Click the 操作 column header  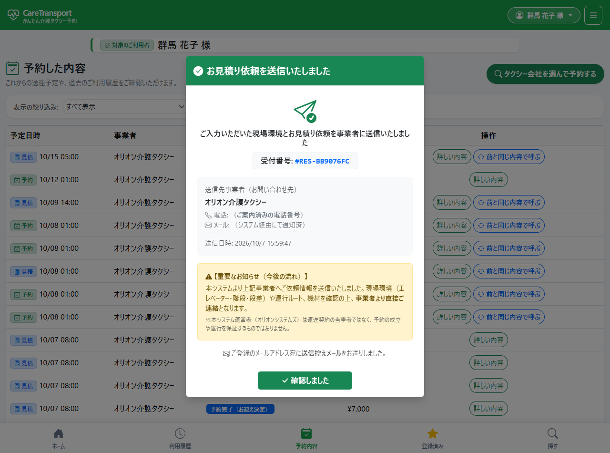[488, 135]
